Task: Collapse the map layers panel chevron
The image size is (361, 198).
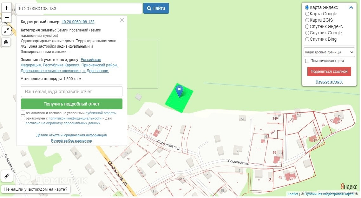Action: click(x=351, y=7)
